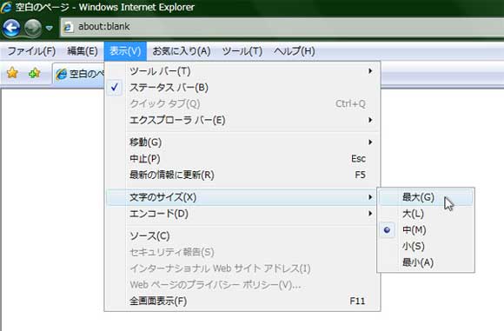Expand the エクスプローラ バー(E) submenu
The image size is (504, 331).
tap(242, 120)
